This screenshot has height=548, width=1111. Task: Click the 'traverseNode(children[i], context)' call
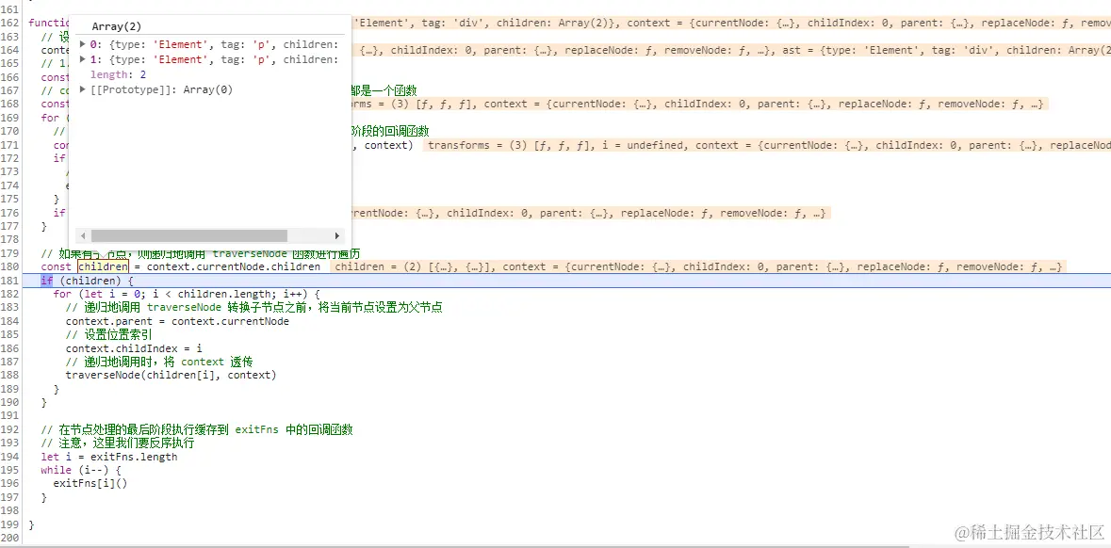(x=171, y=376)
